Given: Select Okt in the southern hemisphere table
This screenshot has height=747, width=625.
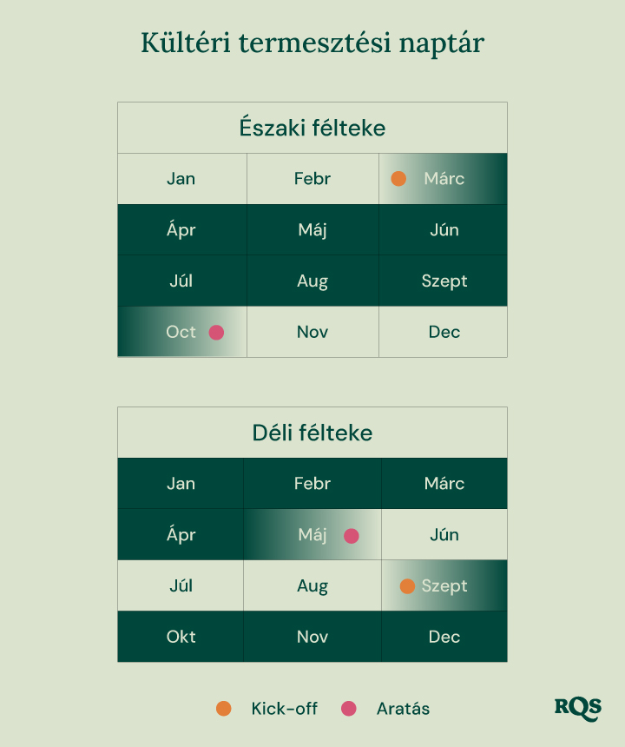Looking at the screenshot, I should (181, 637).
